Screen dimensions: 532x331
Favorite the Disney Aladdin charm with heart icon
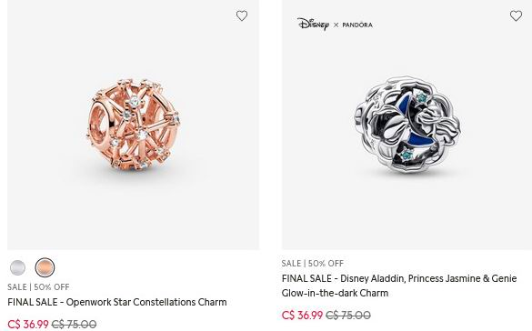click(x=516, y=16)
